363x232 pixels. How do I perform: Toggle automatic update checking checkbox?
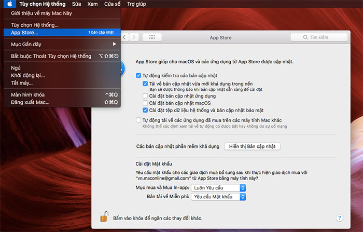[x=138, y=76]
